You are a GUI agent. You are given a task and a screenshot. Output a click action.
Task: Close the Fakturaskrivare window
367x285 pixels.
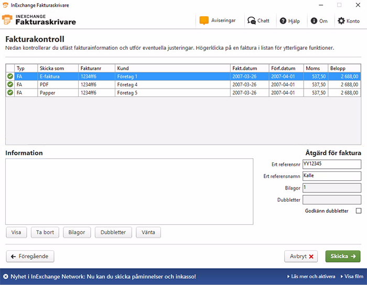[x=358, y=5]
